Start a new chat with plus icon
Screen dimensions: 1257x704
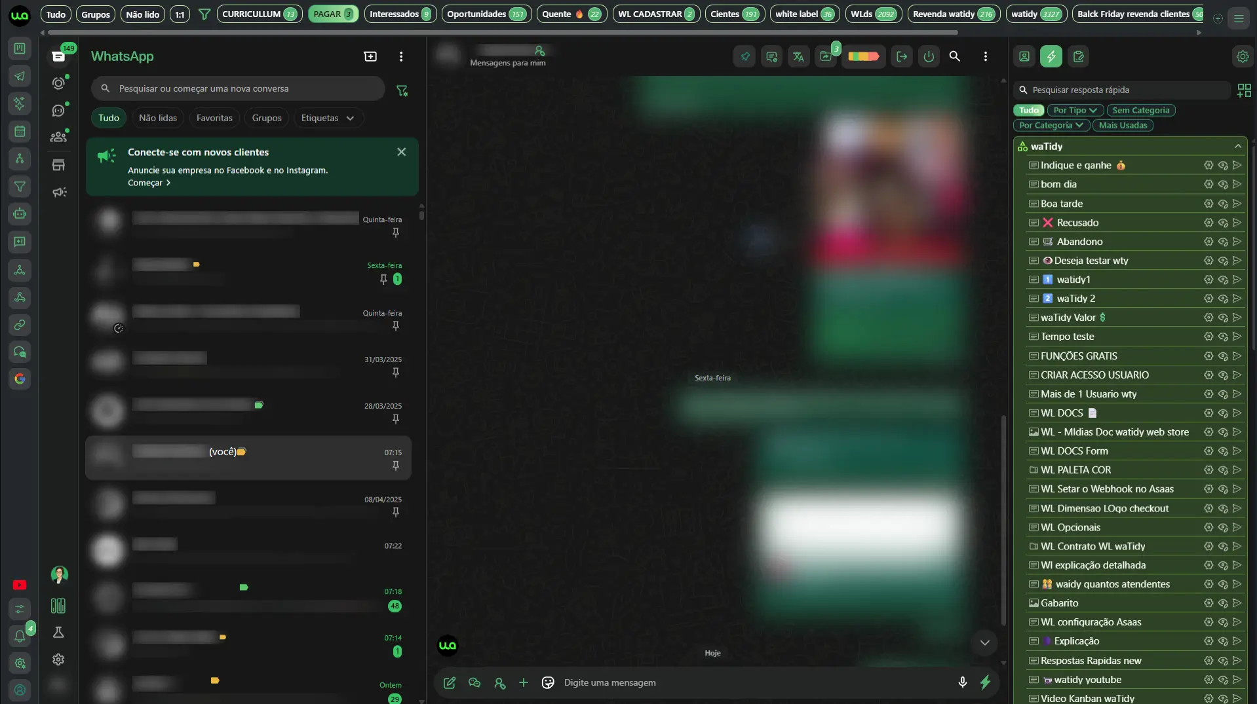click(x=370, y=56)
